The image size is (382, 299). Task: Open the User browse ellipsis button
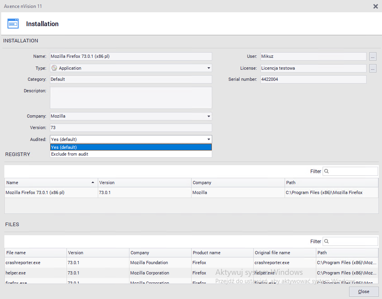coord(372,57)
